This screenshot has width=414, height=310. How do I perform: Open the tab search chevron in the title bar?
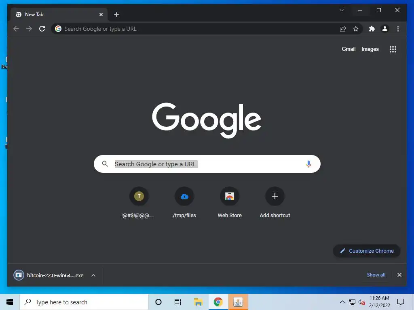342,10
